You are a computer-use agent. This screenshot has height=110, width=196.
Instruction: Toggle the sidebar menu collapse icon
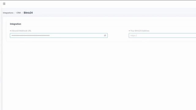(4, 4)
